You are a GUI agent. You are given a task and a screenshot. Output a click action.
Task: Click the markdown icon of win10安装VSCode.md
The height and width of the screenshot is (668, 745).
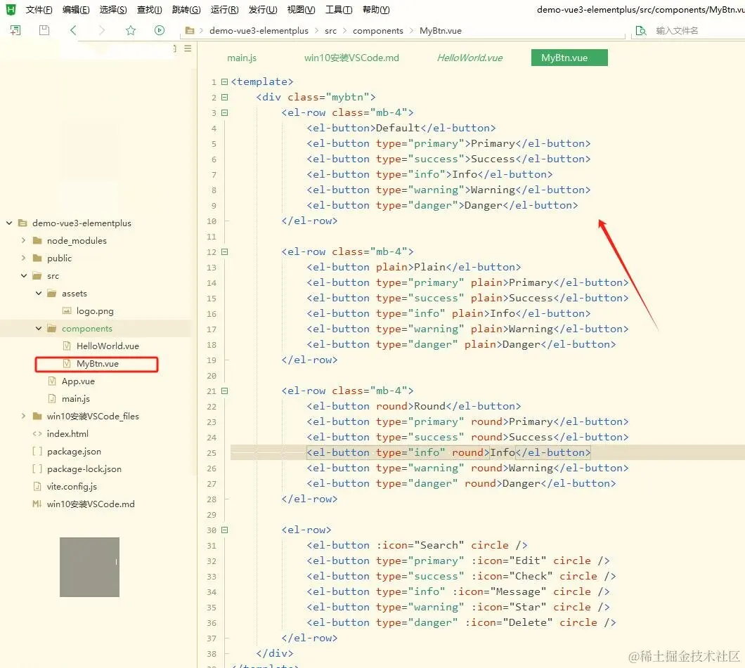(37, 504)
